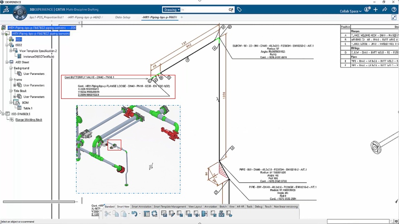Switch to the Sketch tab

click(223, 207)
